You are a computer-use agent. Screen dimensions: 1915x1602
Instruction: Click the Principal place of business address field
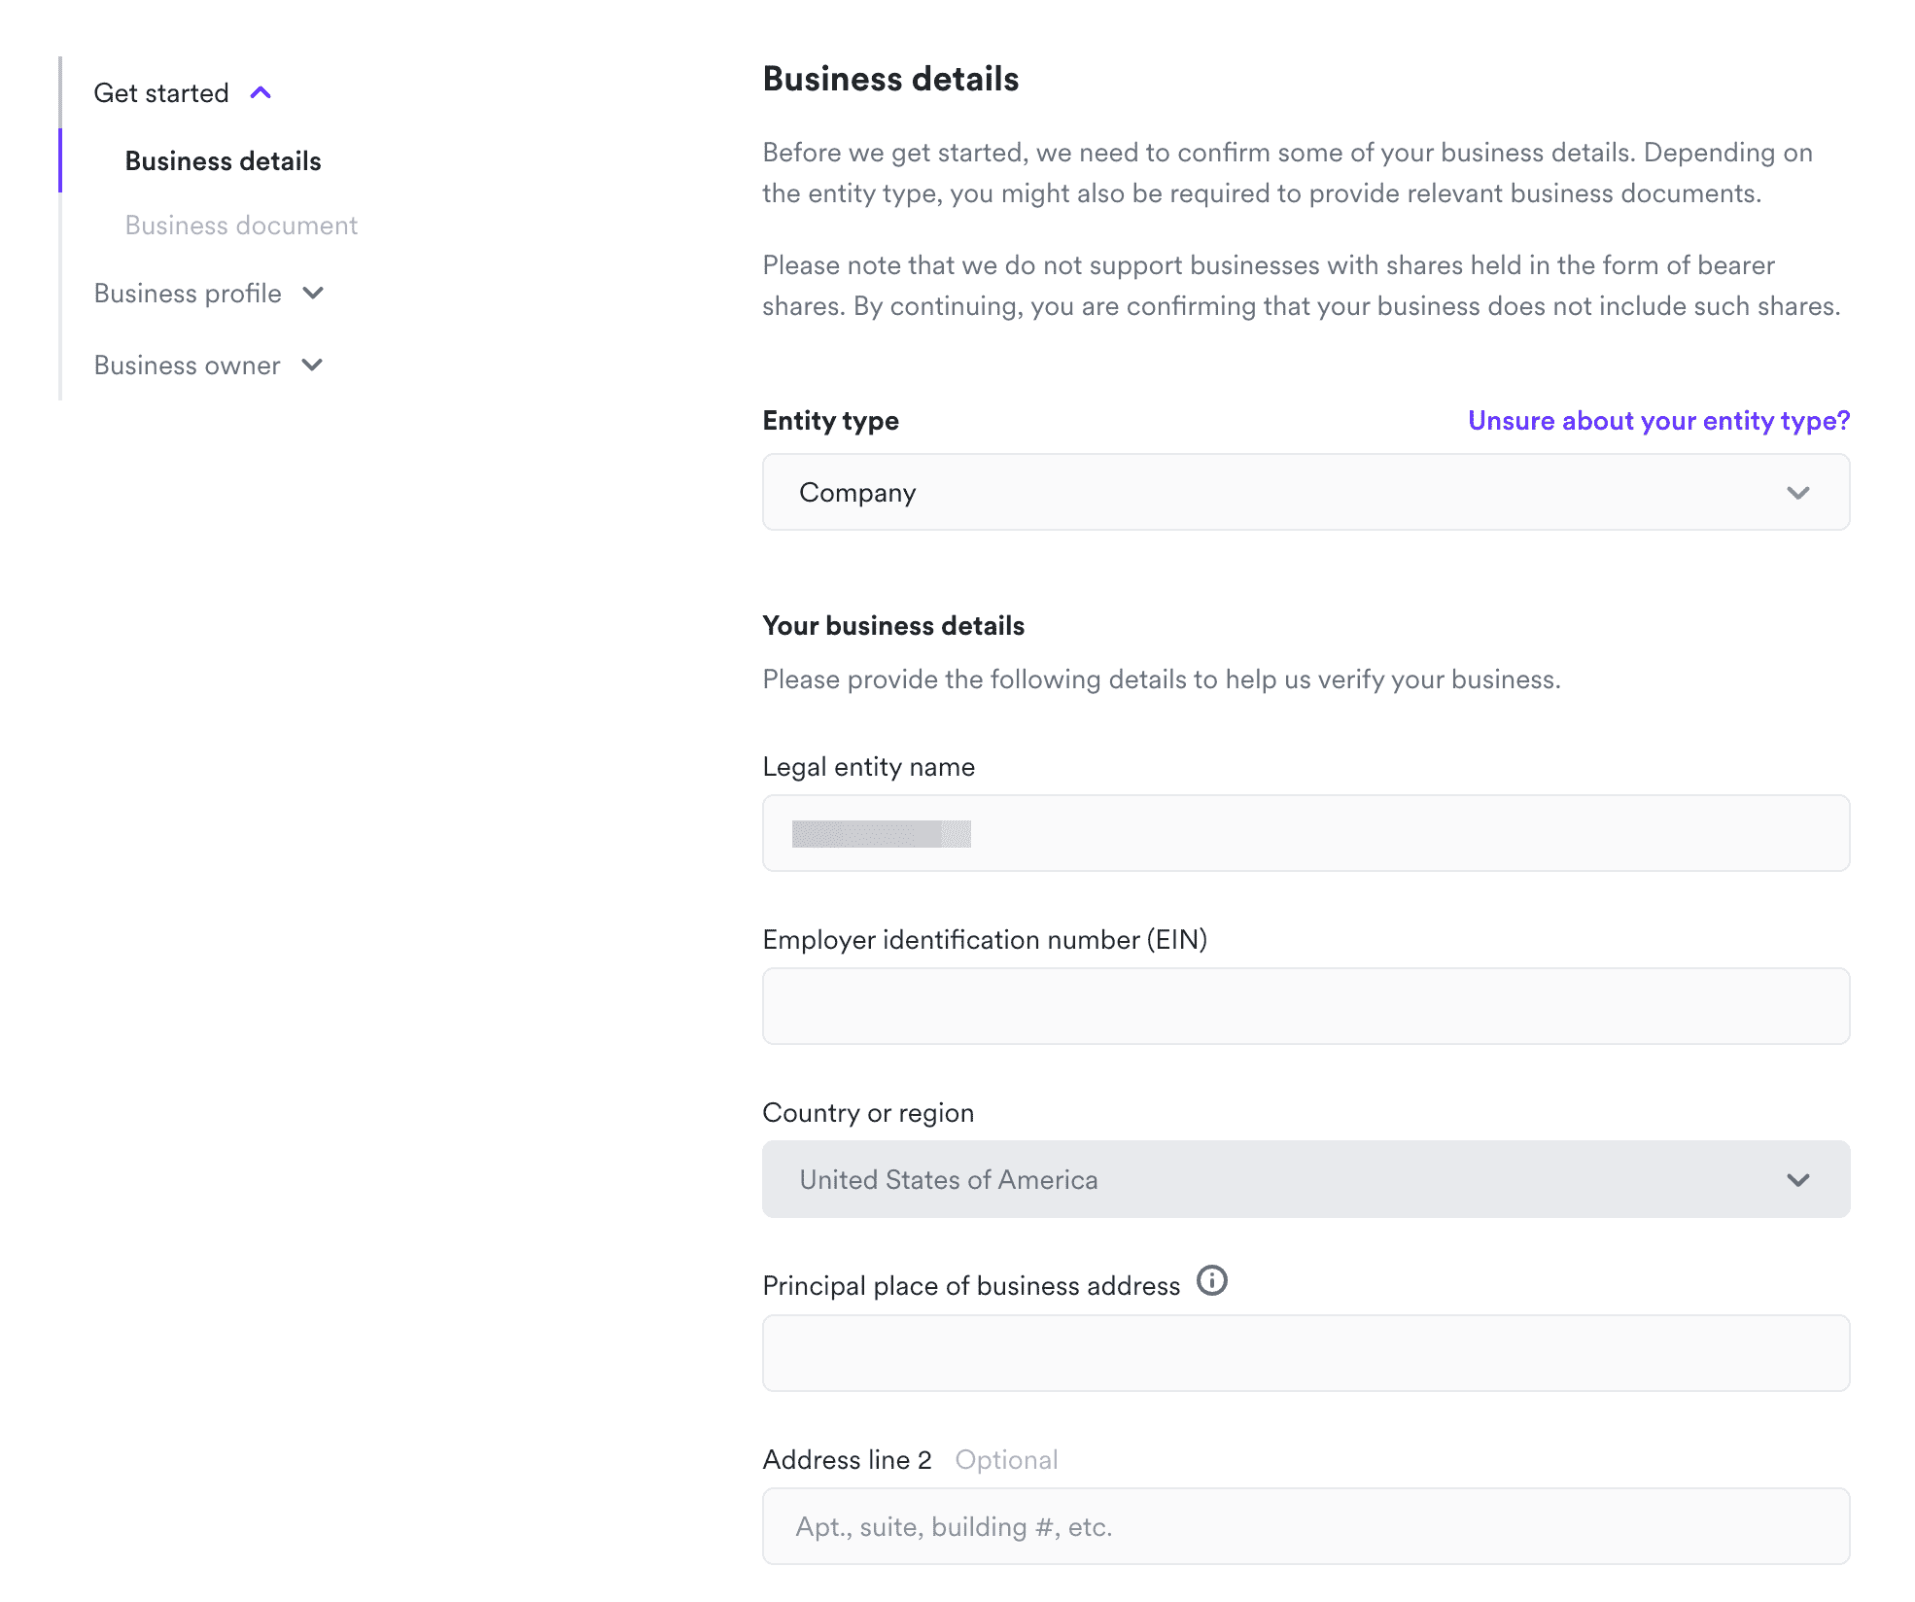(x=1305, y=1353)
